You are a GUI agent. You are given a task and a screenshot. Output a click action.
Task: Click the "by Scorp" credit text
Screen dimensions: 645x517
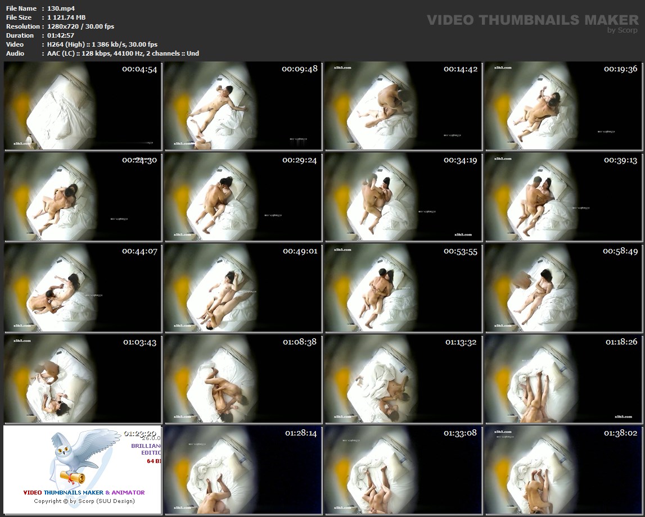(623, 30)
